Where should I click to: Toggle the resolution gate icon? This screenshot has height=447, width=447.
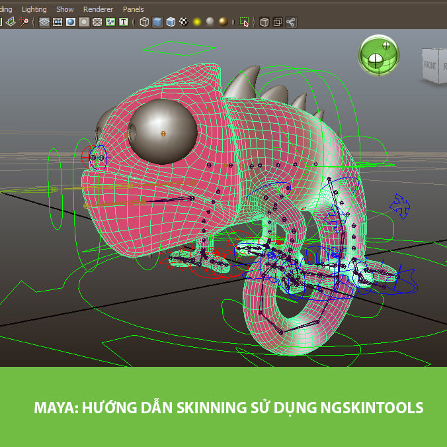[71, 22]
